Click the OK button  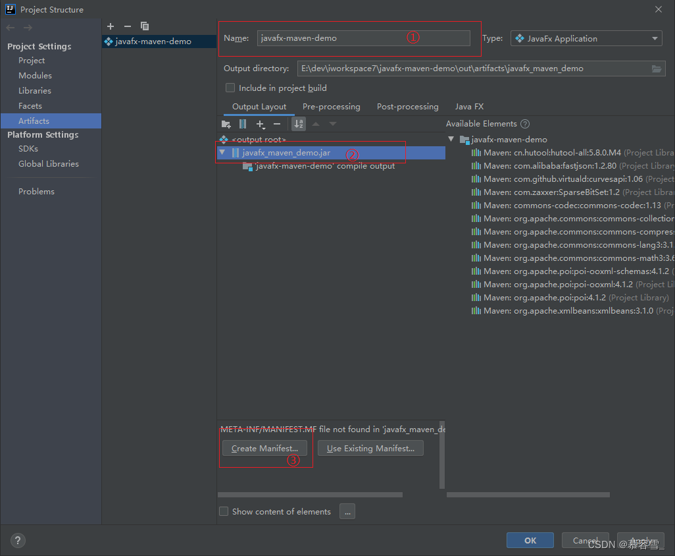click(530, 540)
